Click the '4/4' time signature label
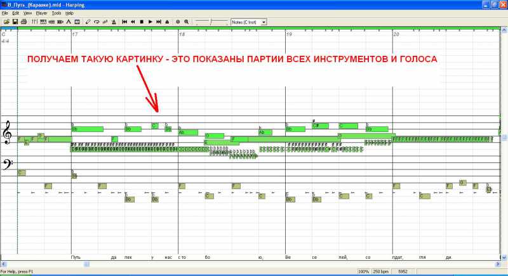Screen dimensions: 508x276 coord(5,41)
